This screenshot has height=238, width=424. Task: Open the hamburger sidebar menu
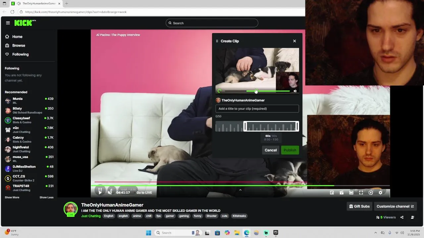(x=8, y=23)
